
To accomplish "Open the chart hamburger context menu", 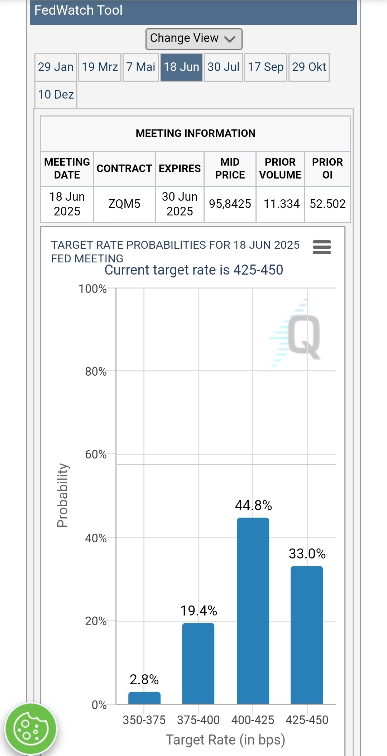I will click(x=321, y=247).
